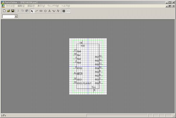Select the text A tool

(x=50, y=11)
